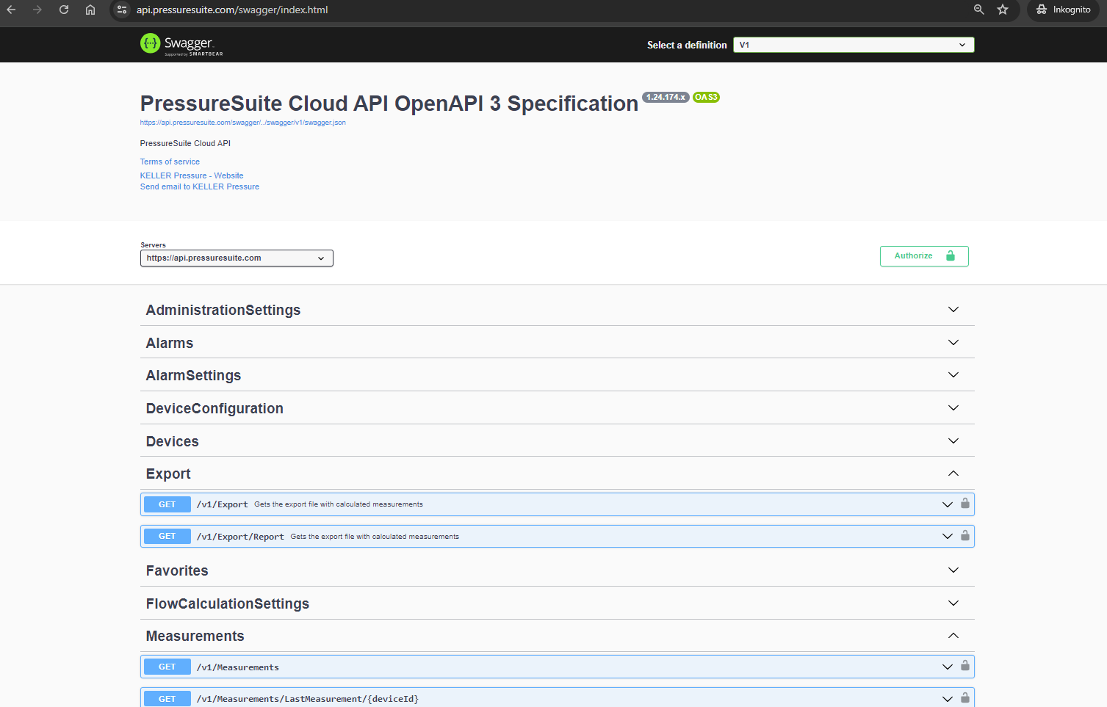This screenshot has width=1107, height=707.
Task: Click the browser back arrow
Action: tap(11, 10)
